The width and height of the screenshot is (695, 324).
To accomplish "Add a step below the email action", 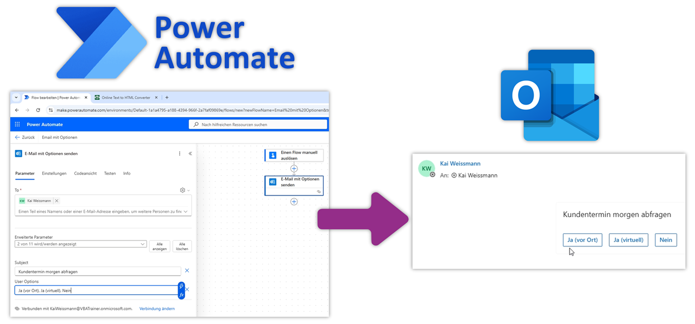I will [x=294, y=202].
